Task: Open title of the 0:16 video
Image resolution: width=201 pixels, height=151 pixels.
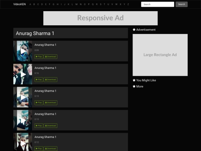Action: pyautogui.click(x=45, y=68)
